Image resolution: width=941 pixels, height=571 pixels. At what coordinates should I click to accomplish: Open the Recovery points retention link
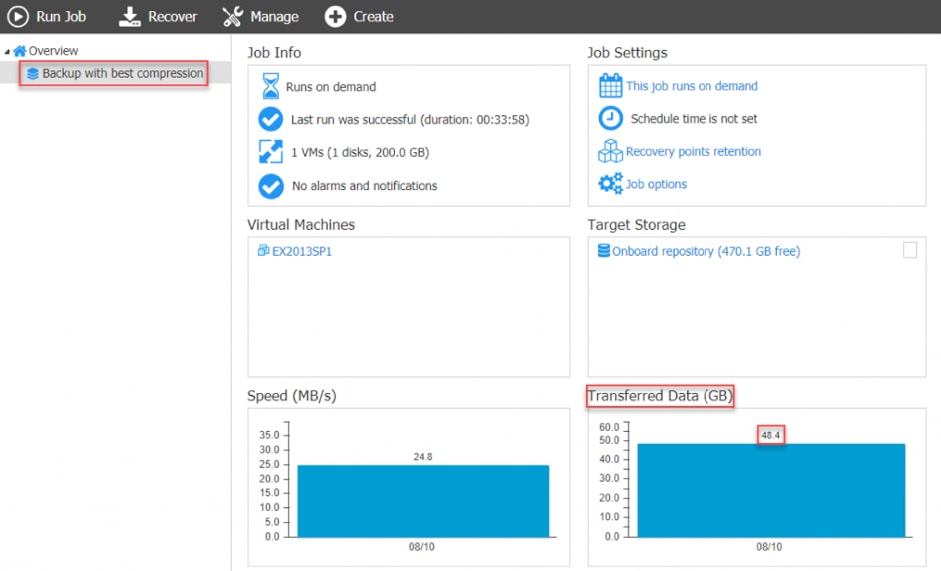click(694, 152)
